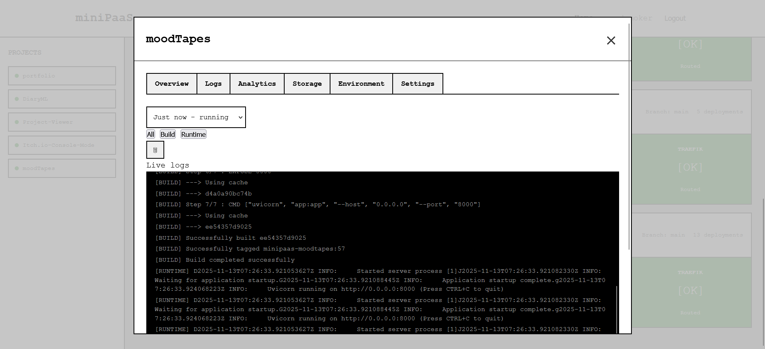The height and width of the screenshot is (349, 765).
Task: Close the moodTapes dialog with the X
Action: tap(611, 40)
